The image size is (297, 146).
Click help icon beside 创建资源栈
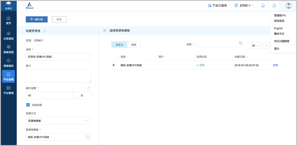click(x=45, y=31)
